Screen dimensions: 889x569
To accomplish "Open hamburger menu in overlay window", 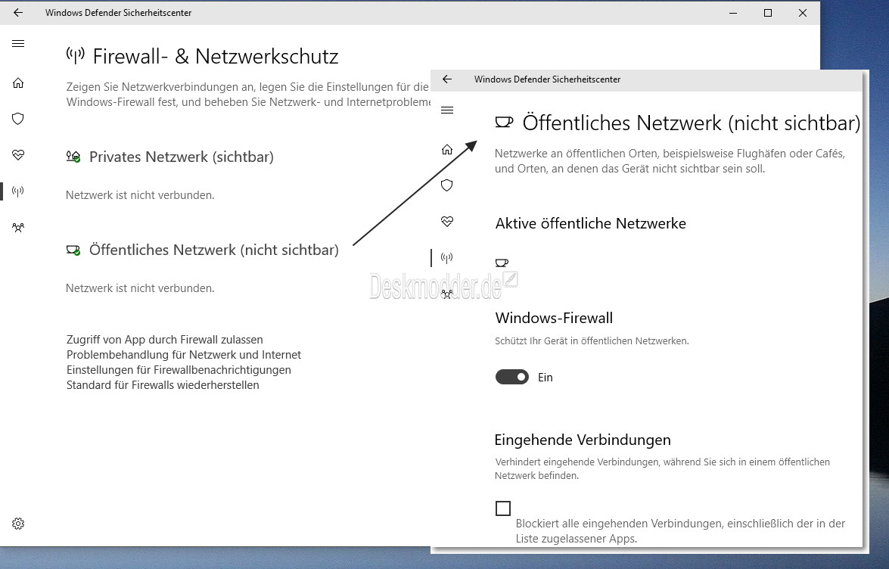I will coord(447,110).
